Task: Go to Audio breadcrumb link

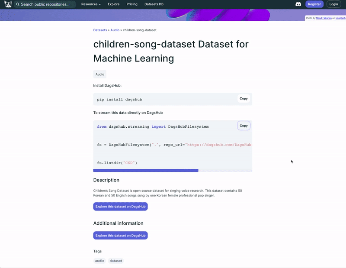Action: (x=115, y=30)
